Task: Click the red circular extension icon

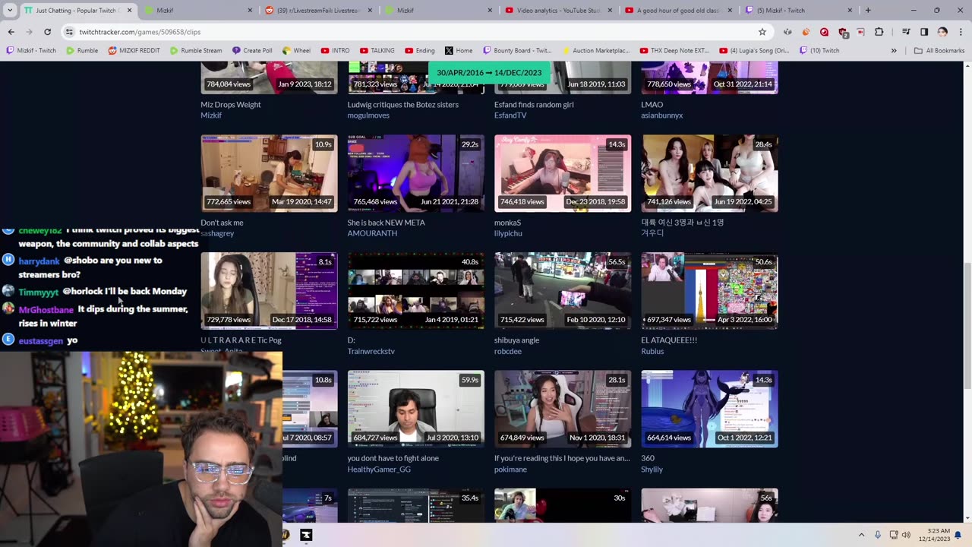Action: click(x=824, y=32)
